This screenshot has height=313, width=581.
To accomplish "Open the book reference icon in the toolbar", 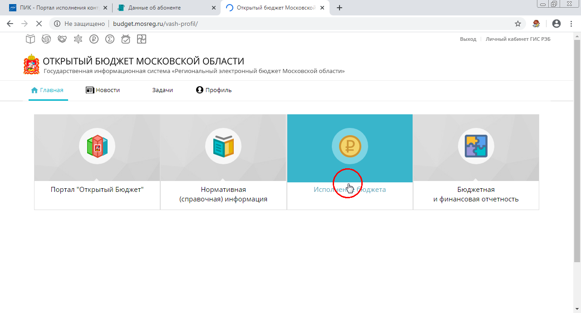I will [30, 39].
